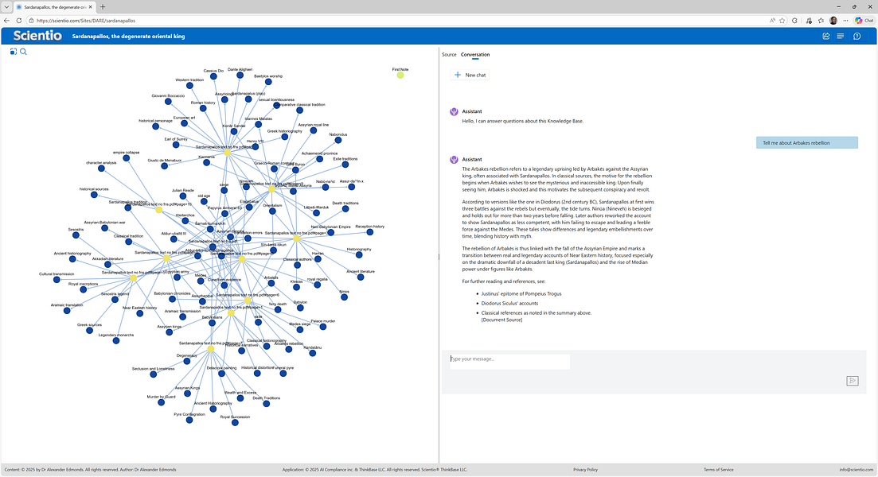This screenshot has height=477, width=878.
Task: Expand the tab list dropdown chevron
Action: pos(6,6)
